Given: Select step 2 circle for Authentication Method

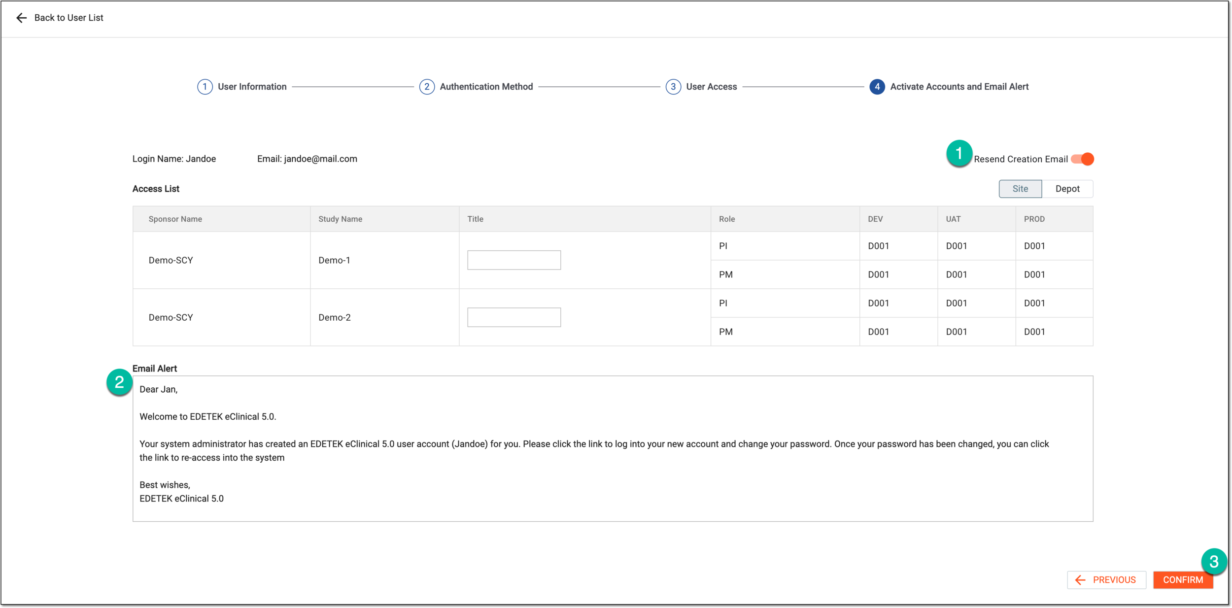Looking at the screenshot, I should [427, 87].
